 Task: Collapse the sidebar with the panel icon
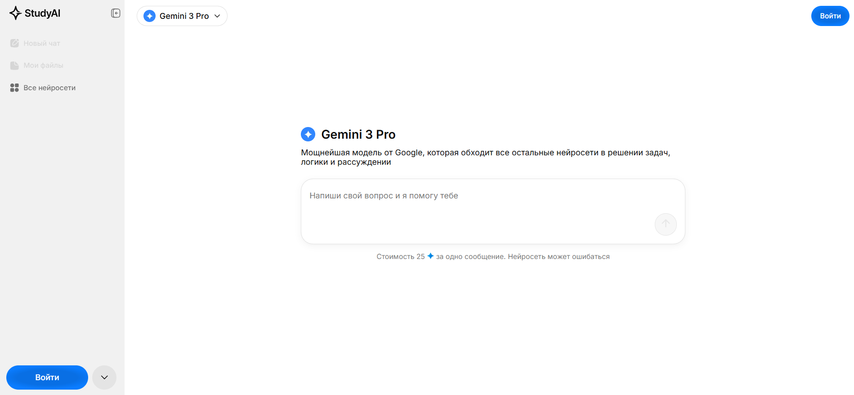tap(116, 13)
